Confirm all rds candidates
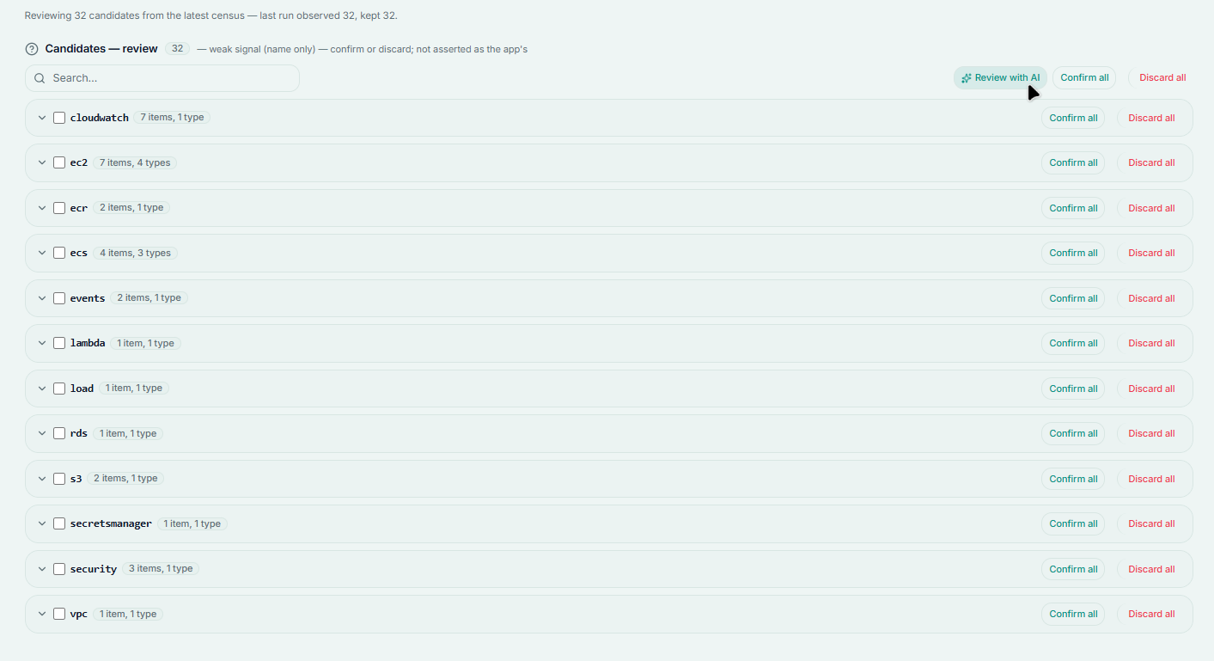1214x661 pixels. coord(1073,433)
